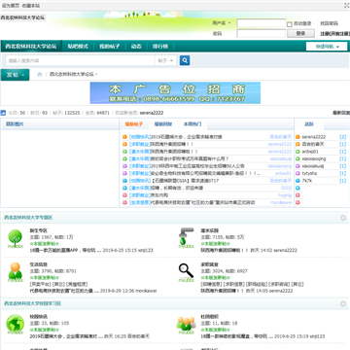
Task: Click the red bullet beside the monikawei thread
Action: coord(124,202)
